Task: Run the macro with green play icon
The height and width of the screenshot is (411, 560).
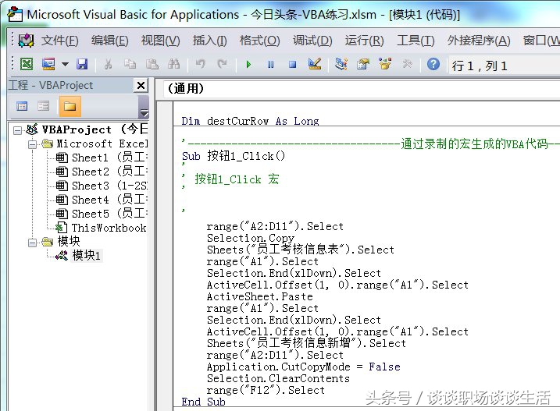Action: tap(248, 65)
